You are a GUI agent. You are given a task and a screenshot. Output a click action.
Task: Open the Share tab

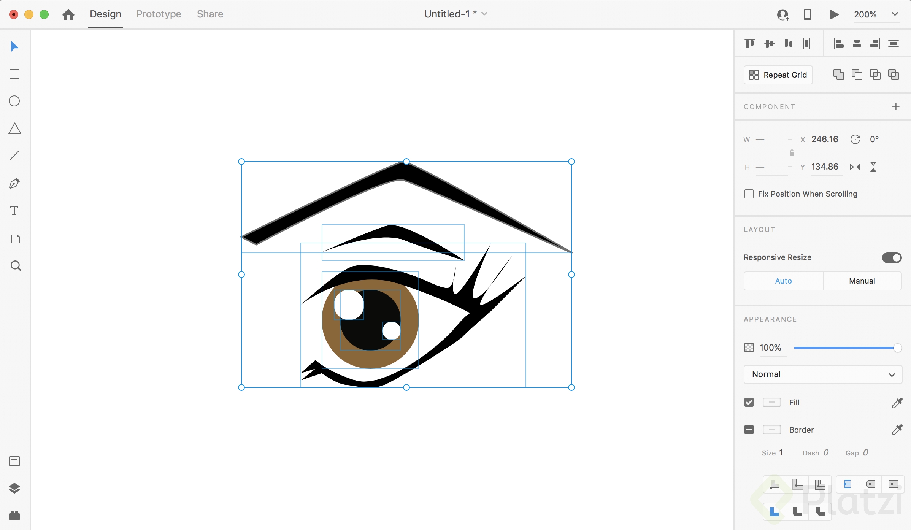209,14
